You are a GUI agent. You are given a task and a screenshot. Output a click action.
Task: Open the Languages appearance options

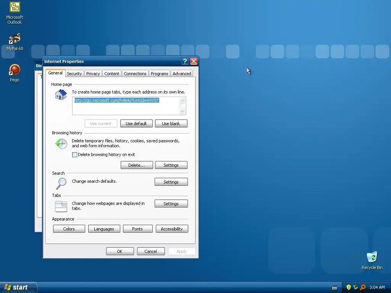(x=104, y=229)
